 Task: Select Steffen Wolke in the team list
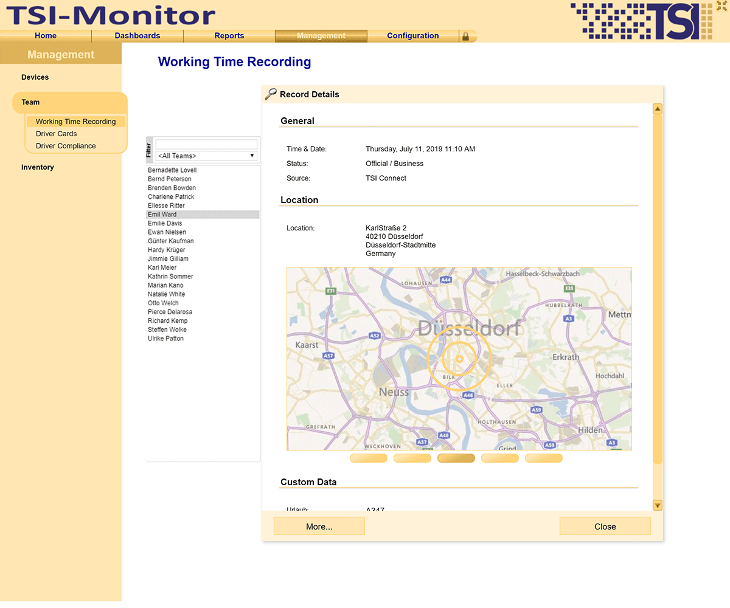point(203,330)
